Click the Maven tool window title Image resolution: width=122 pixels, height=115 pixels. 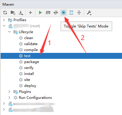[x=8, y=4]
